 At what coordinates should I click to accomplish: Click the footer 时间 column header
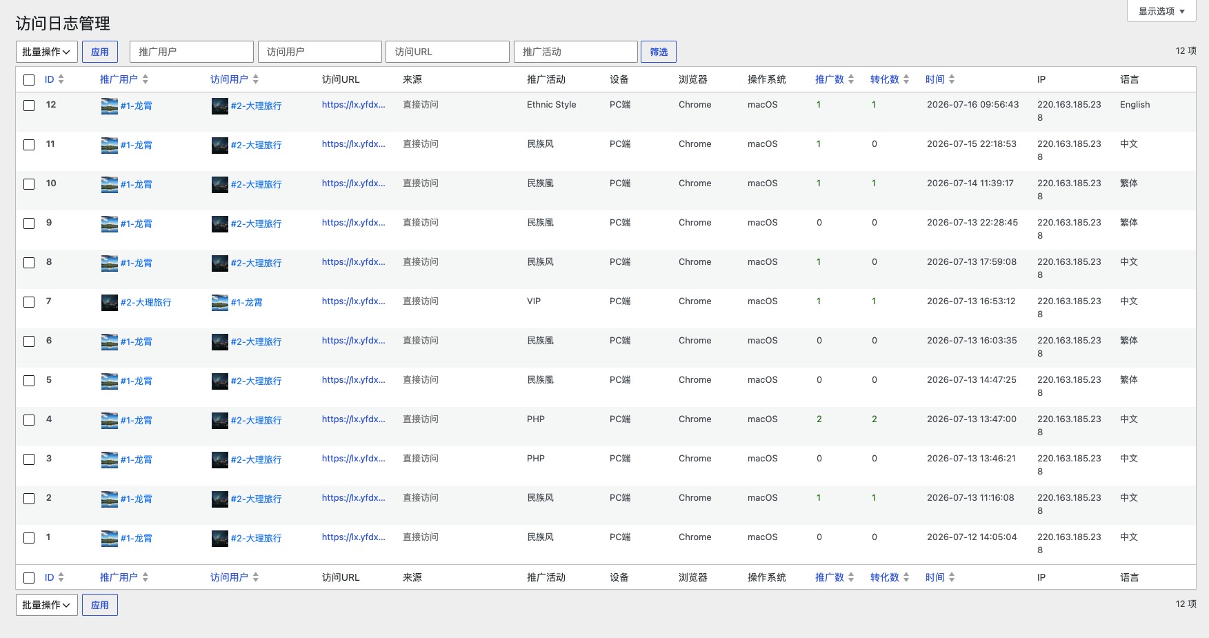pos(935,577)
